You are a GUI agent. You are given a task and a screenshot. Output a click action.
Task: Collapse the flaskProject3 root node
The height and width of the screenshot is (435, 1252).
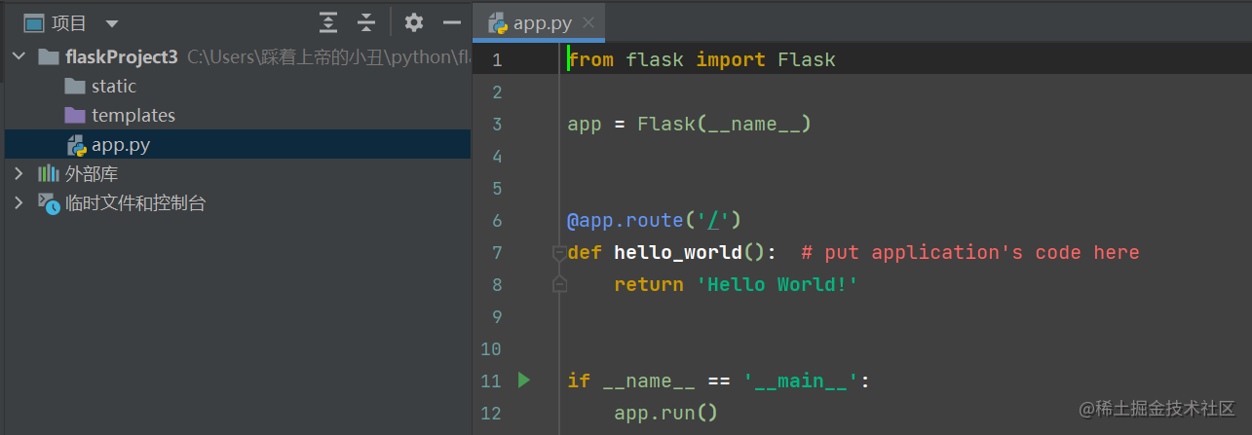[x=19, y=56]
